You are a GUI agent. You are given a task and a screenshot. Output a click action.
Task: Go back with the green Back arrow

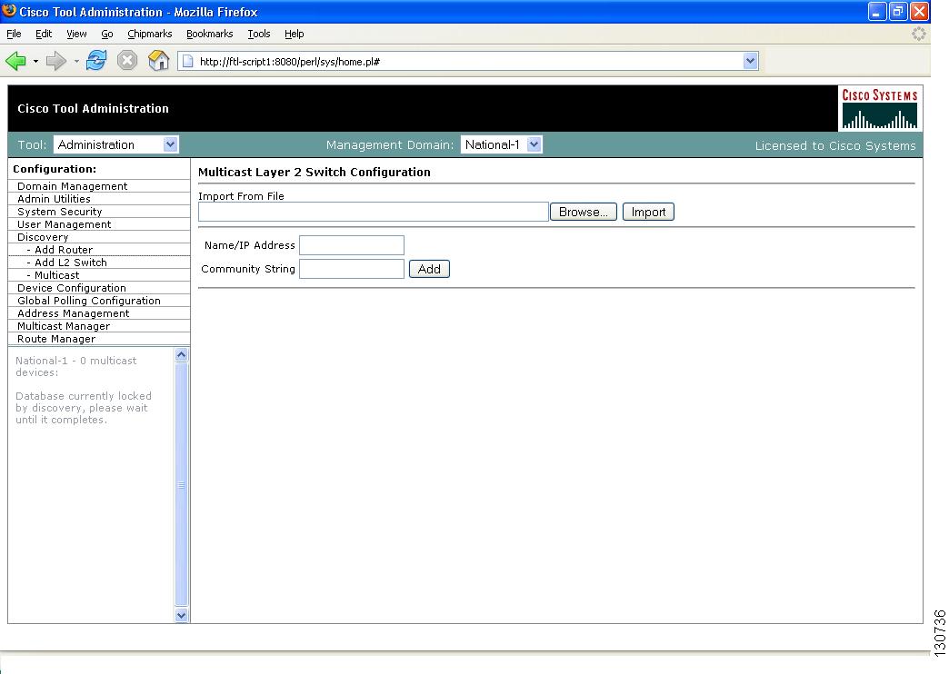15,61
